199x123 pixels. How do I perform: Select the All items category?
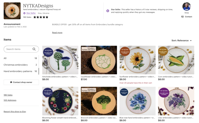(5, 58)
